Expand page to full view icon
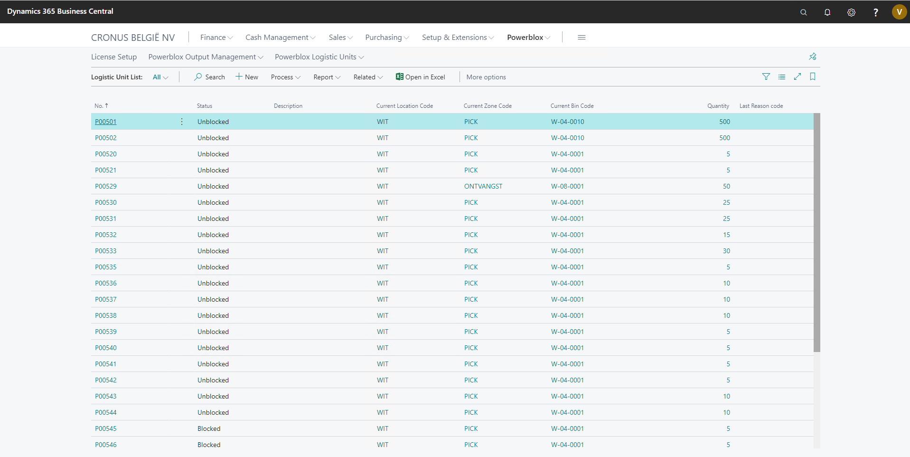Viewport: 910px width, 457px height. coord(797,76)
